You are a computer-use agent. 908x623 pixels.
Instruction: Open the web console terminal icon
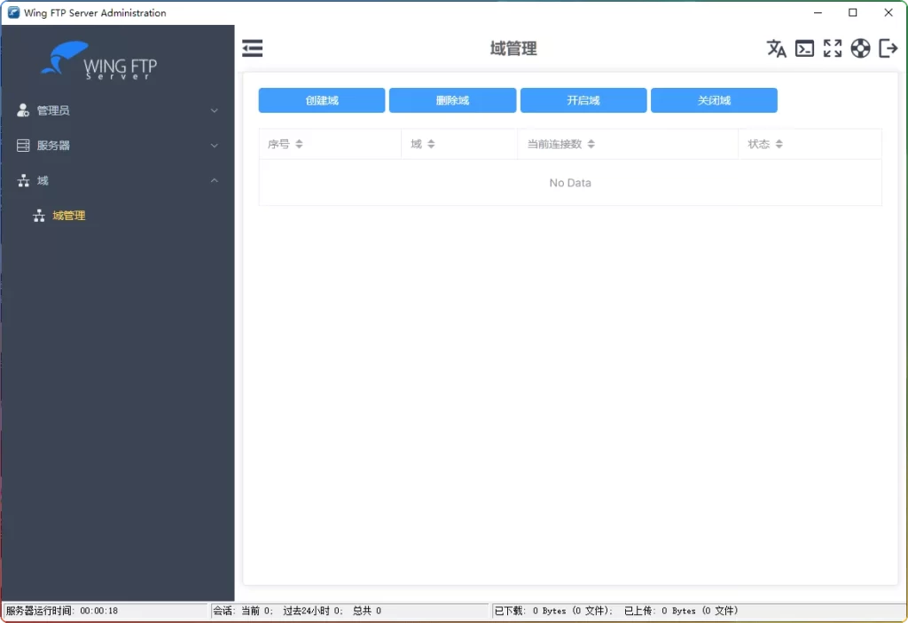[x=805, y=49]
